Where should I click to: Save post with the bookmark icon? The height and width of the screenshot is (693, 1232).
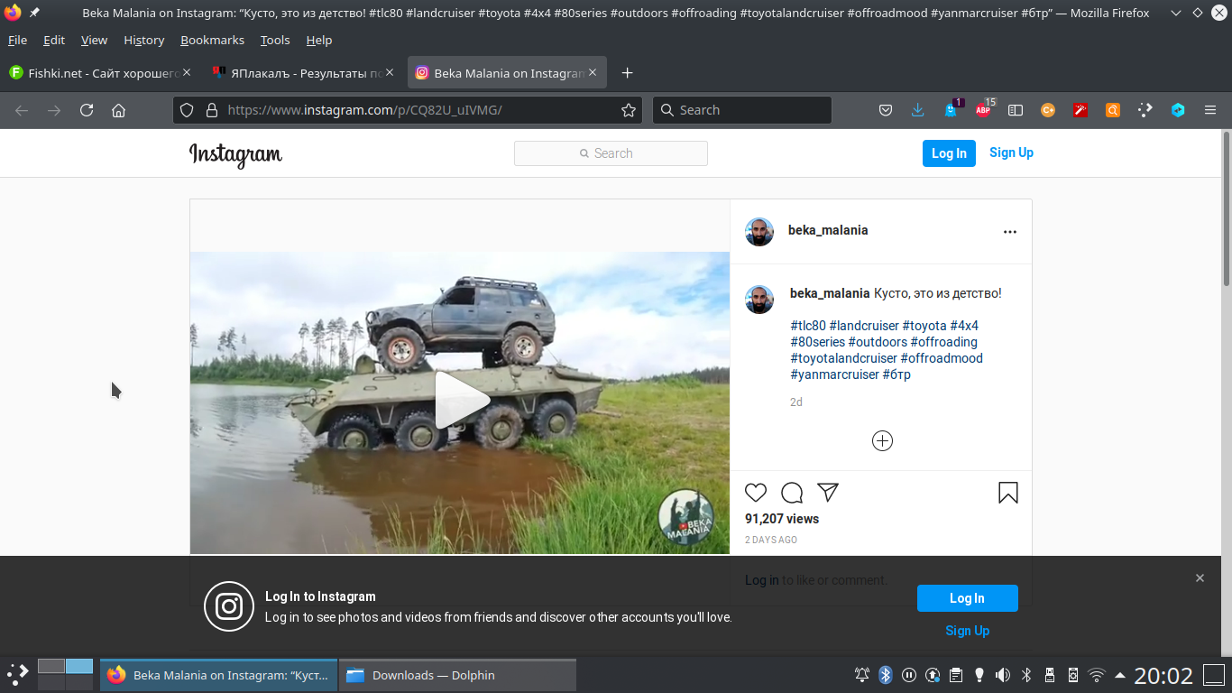(x=1007, y=493)
